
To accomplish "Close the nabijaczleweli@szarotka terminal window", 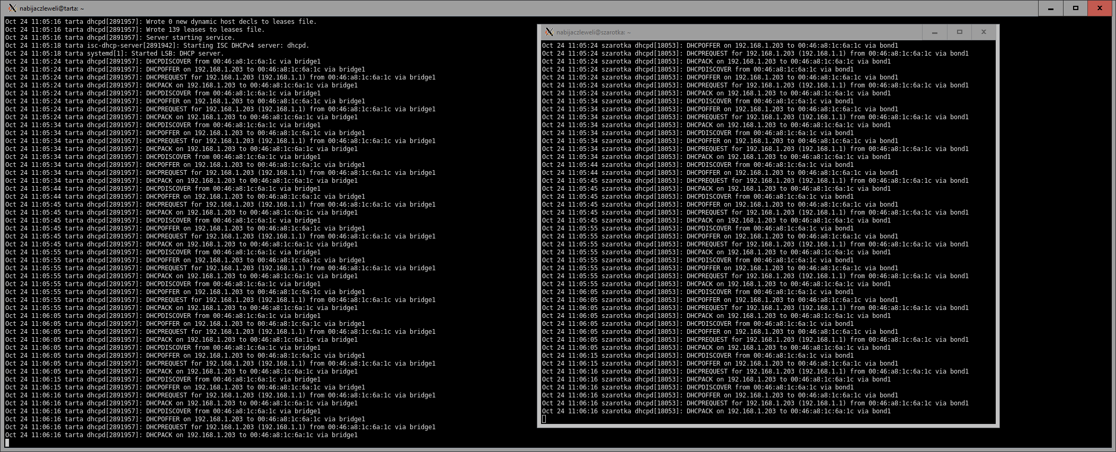I will pyautogui.click(x=984, y=32).
